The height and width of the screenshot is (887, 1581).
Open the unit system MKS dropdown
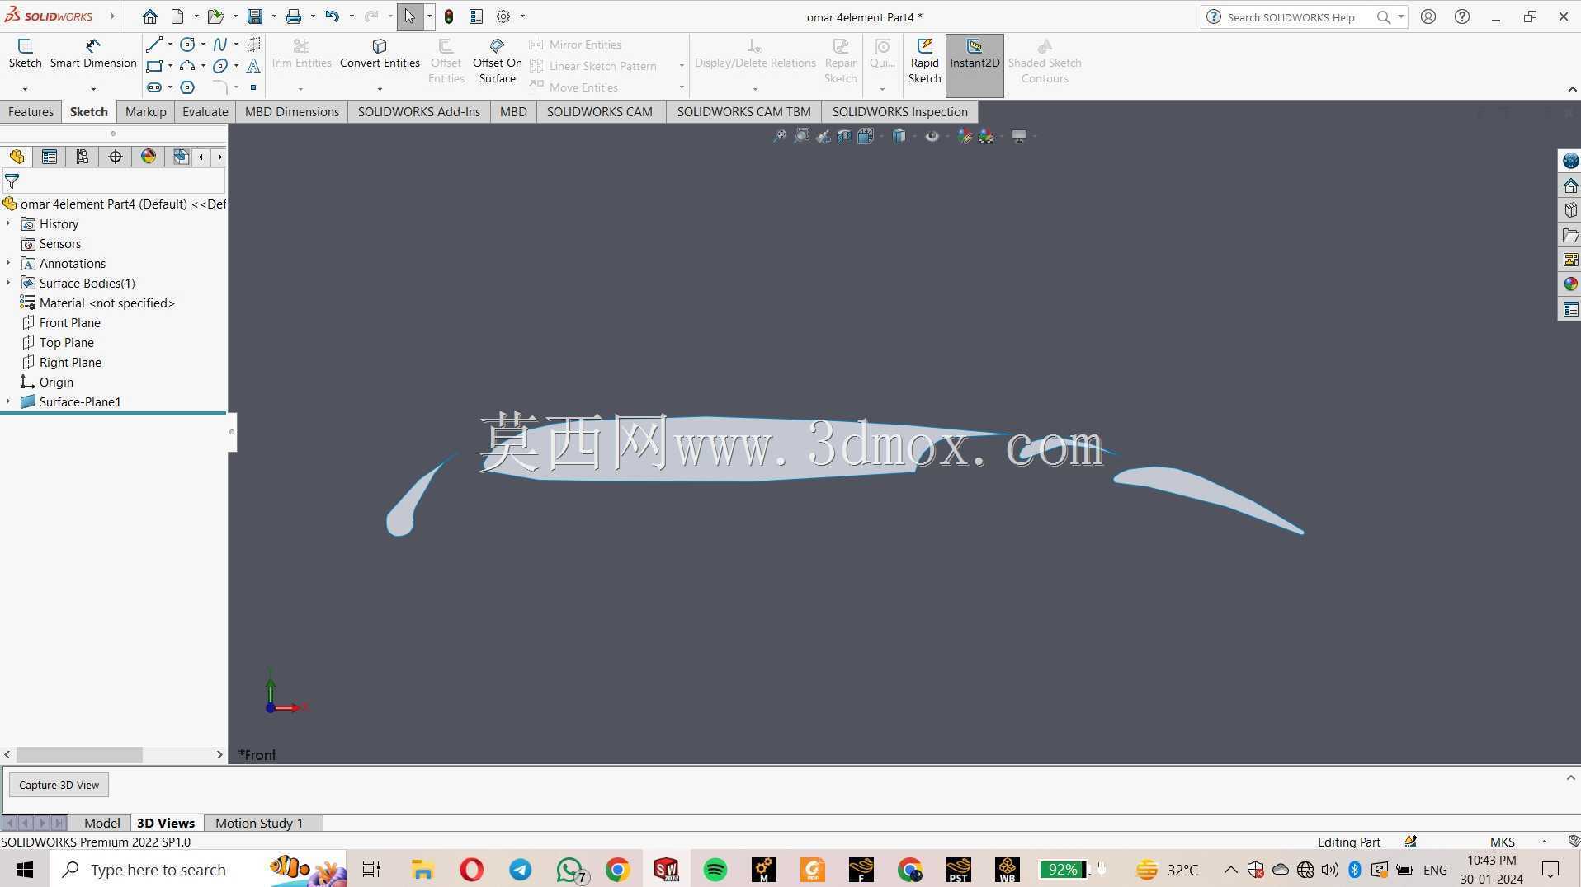[1544, 842]
